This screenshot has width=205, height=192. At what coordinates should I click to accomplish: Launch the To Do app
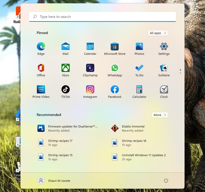139,70
